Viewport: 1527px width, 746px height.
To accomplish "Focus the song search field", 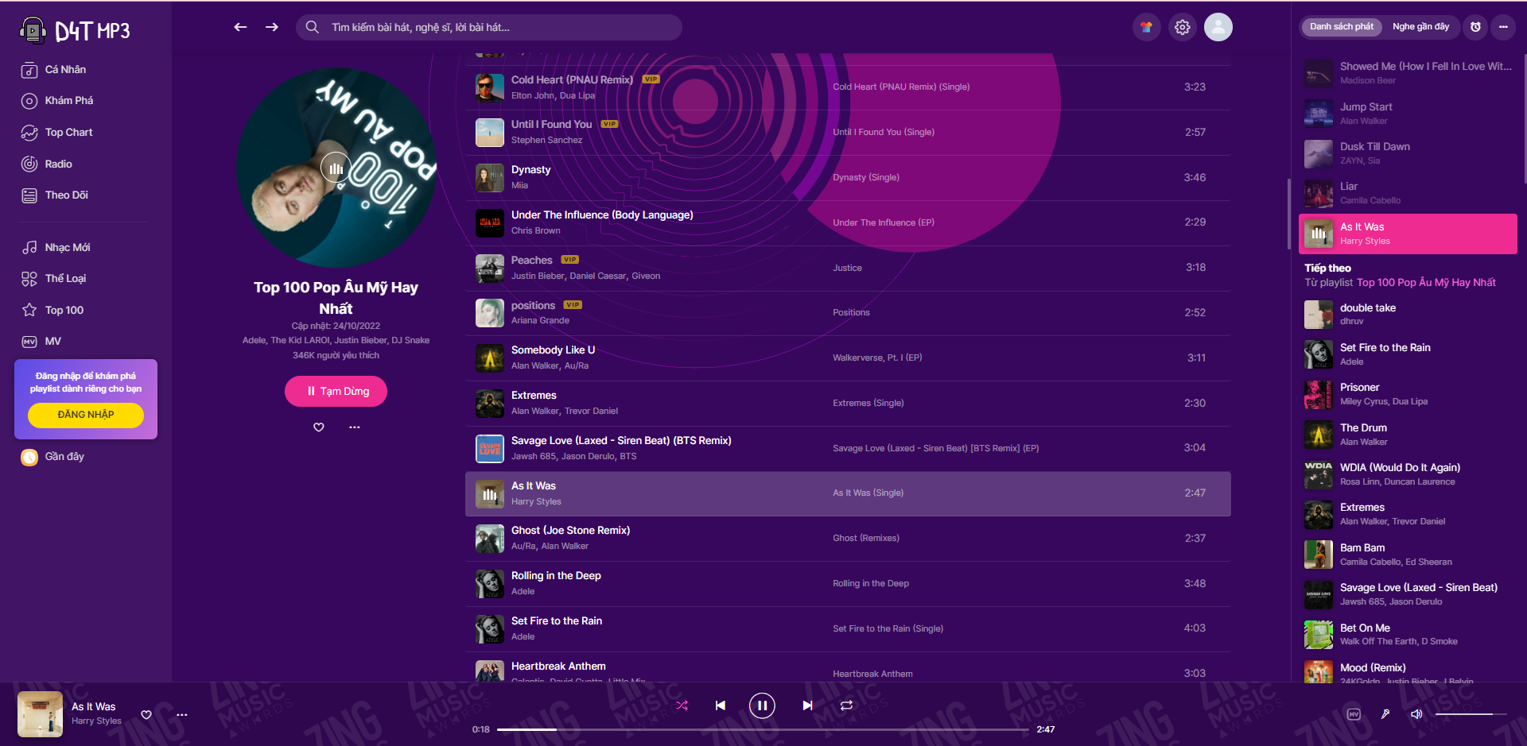I will pos(489,27).
